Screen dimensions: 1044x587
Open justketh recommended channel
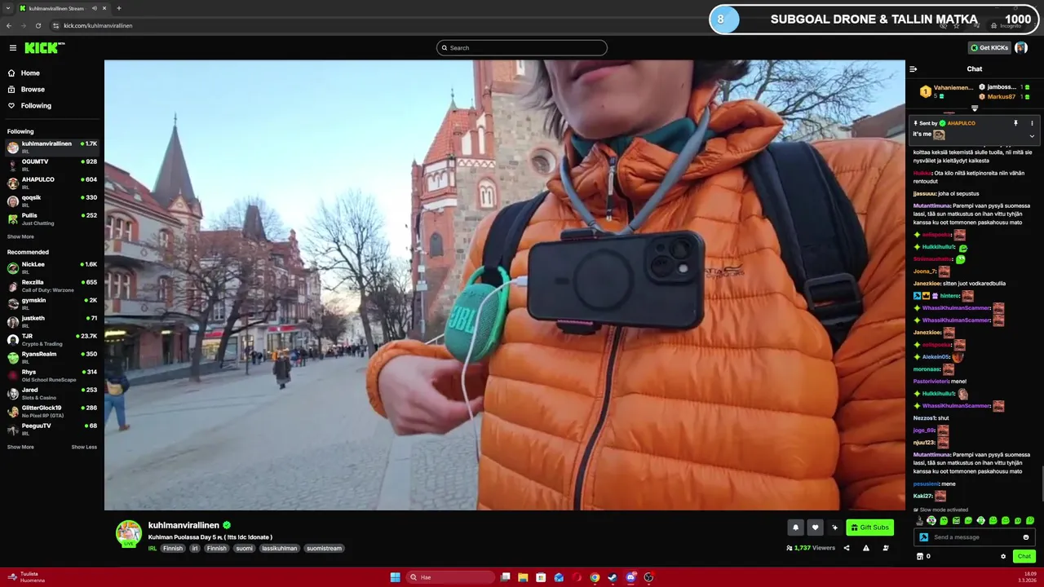(52, 321)
